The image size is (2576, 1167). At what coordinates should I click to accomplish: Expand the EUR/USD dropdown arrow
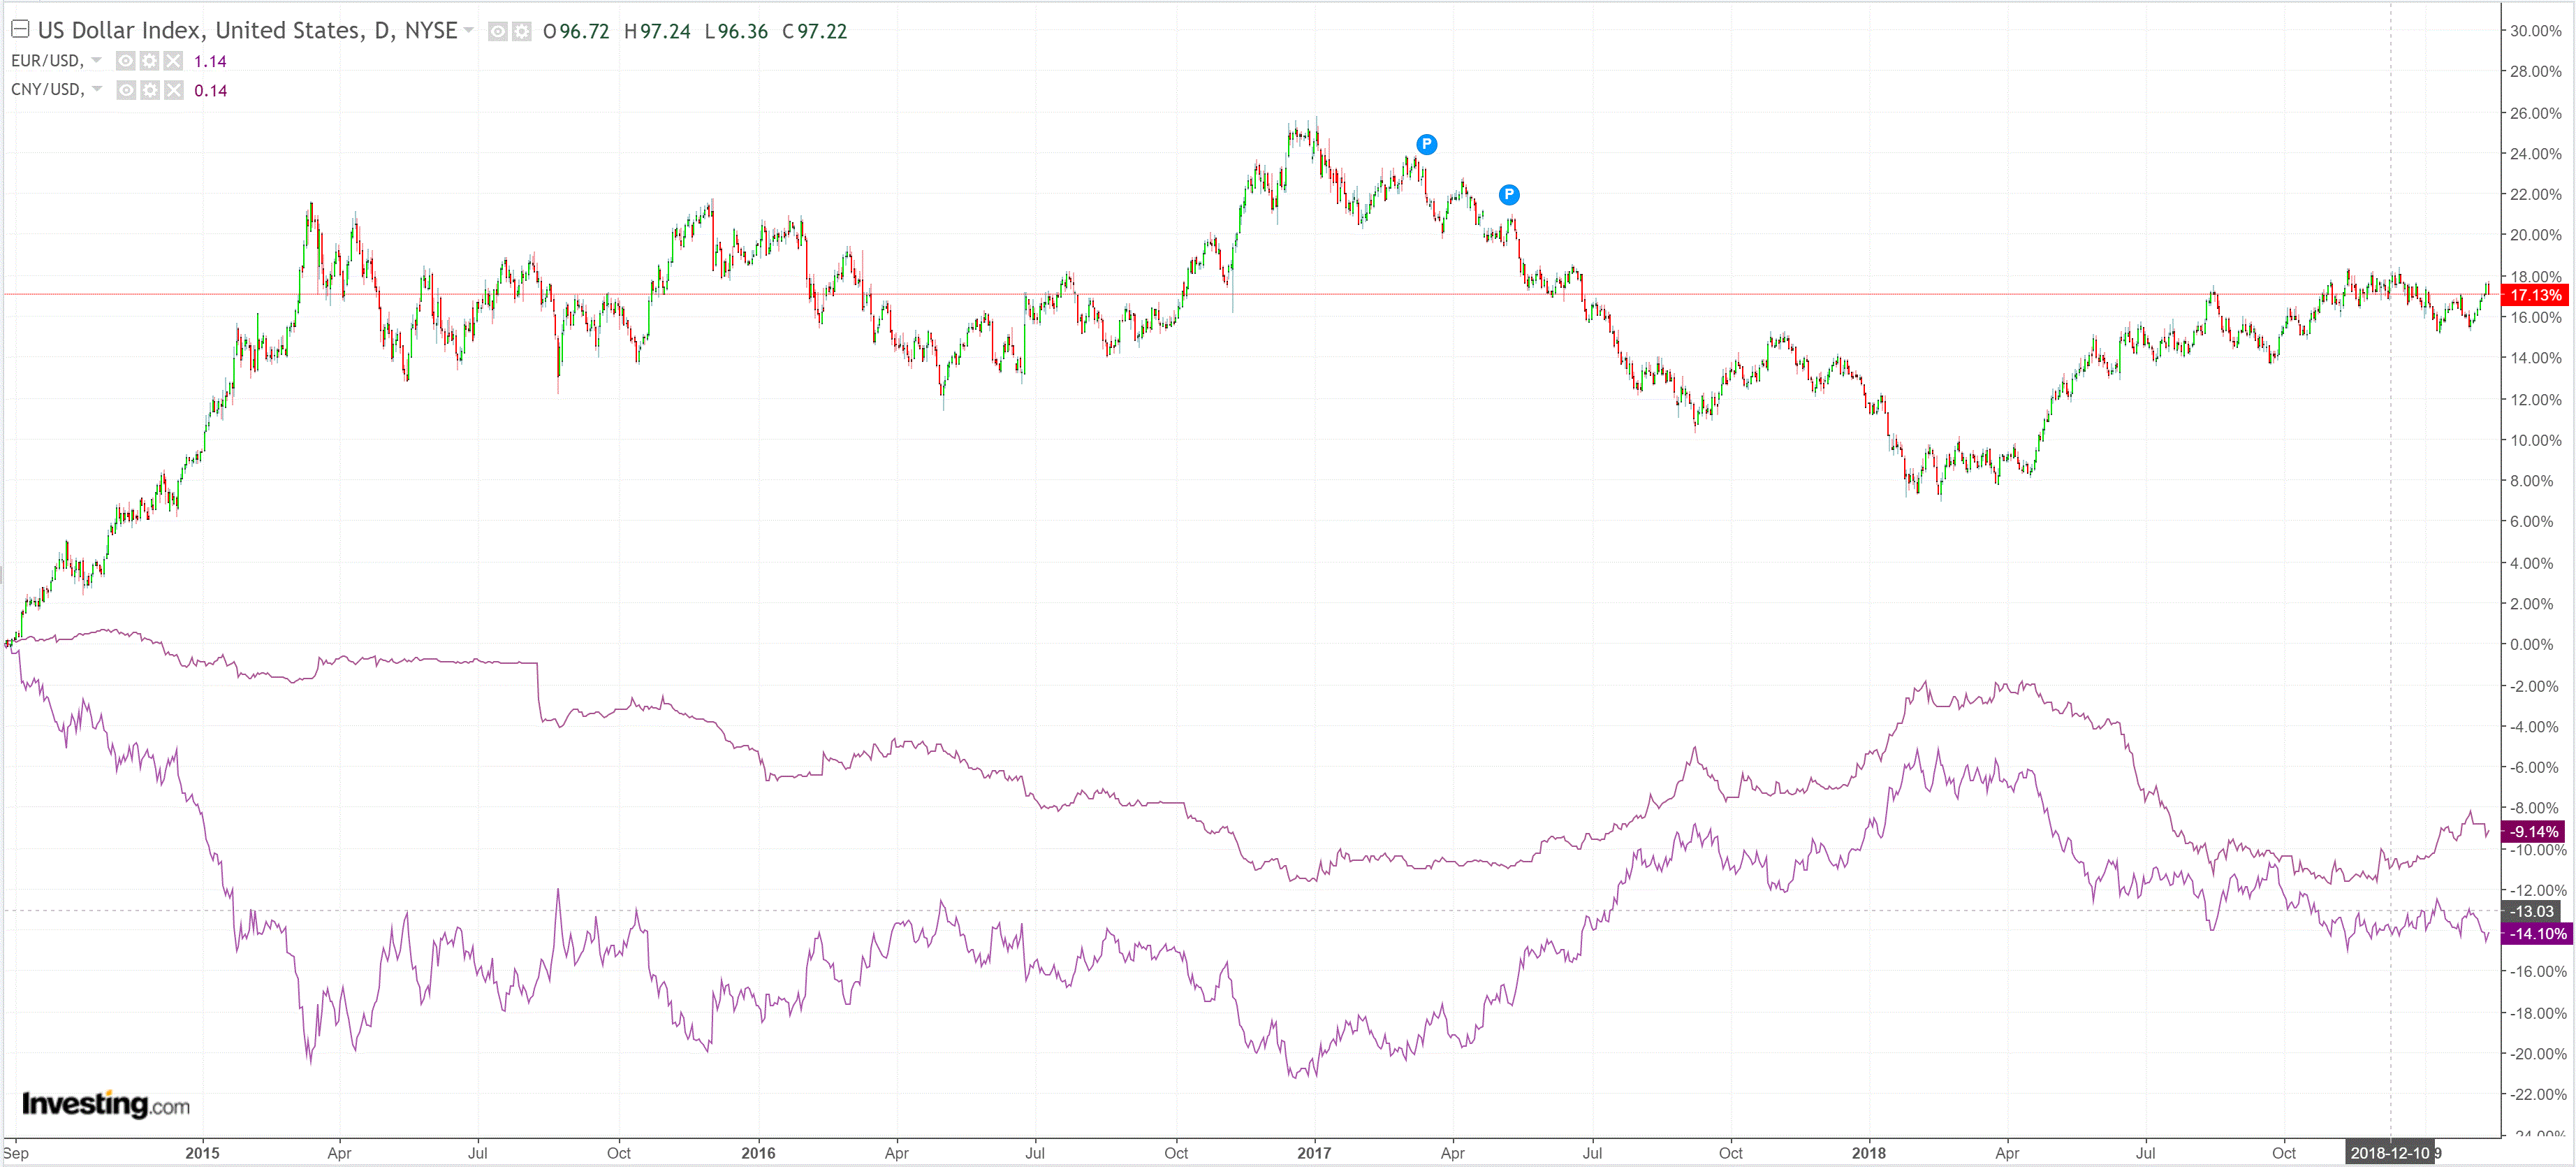97,60
